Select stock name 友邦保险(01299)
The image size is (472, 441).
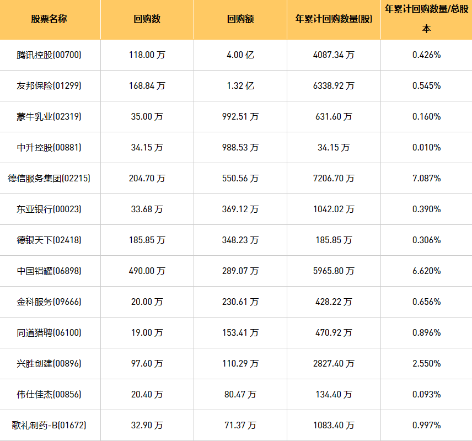tap(49, 86)
